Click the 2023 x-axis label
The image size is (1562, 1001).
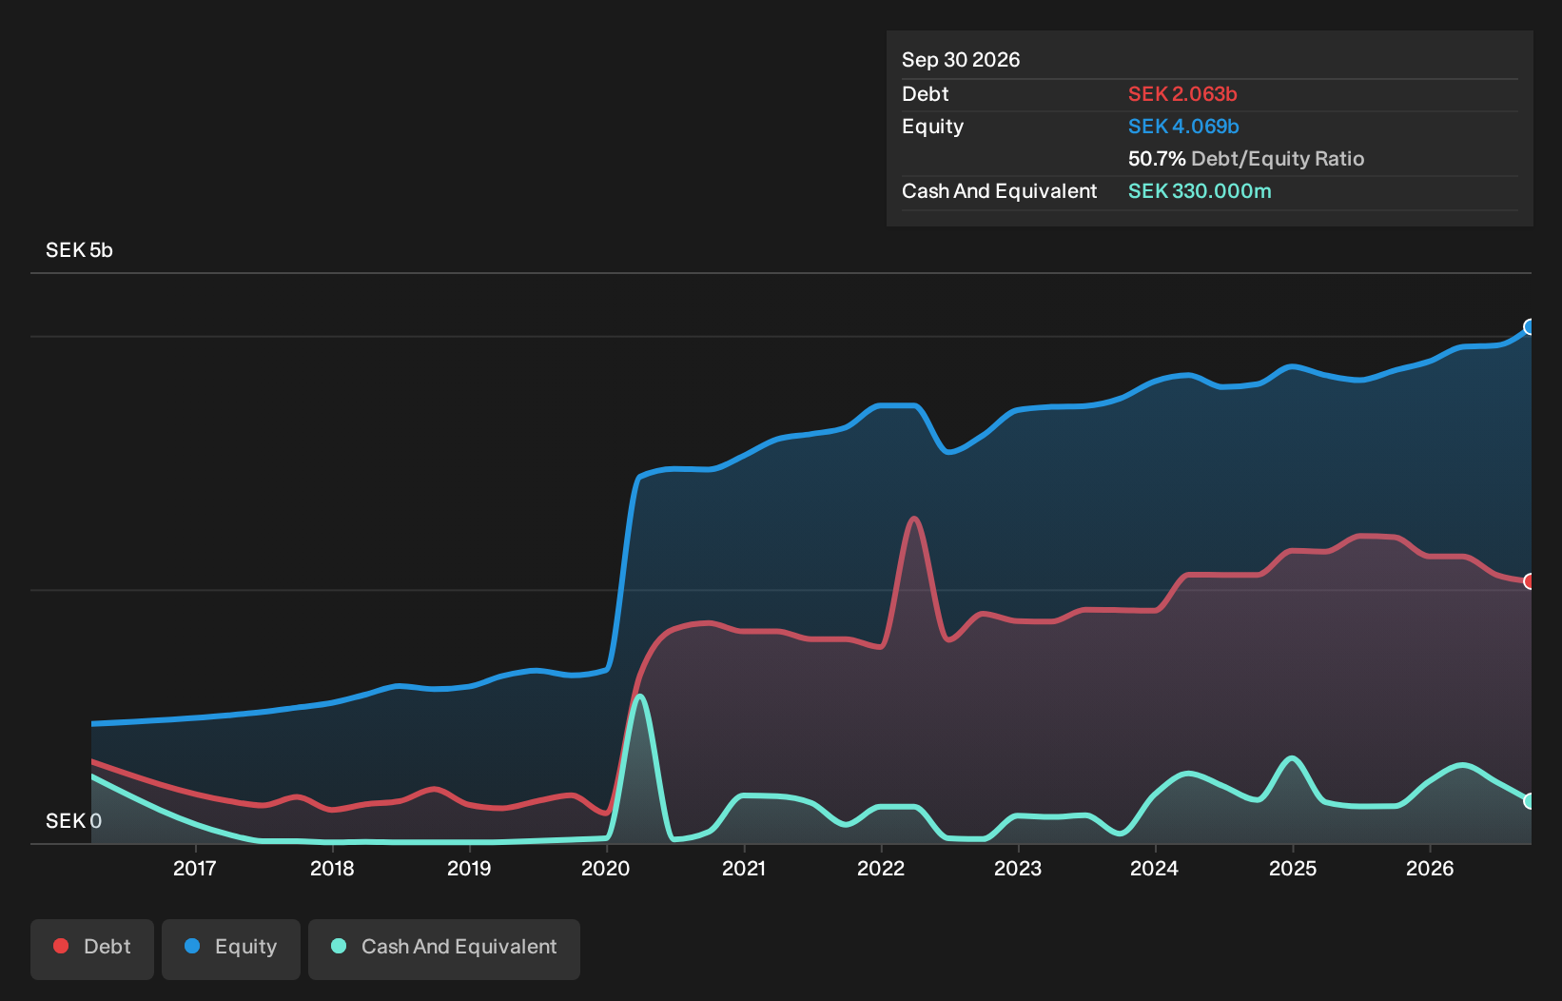(1018, 868)
